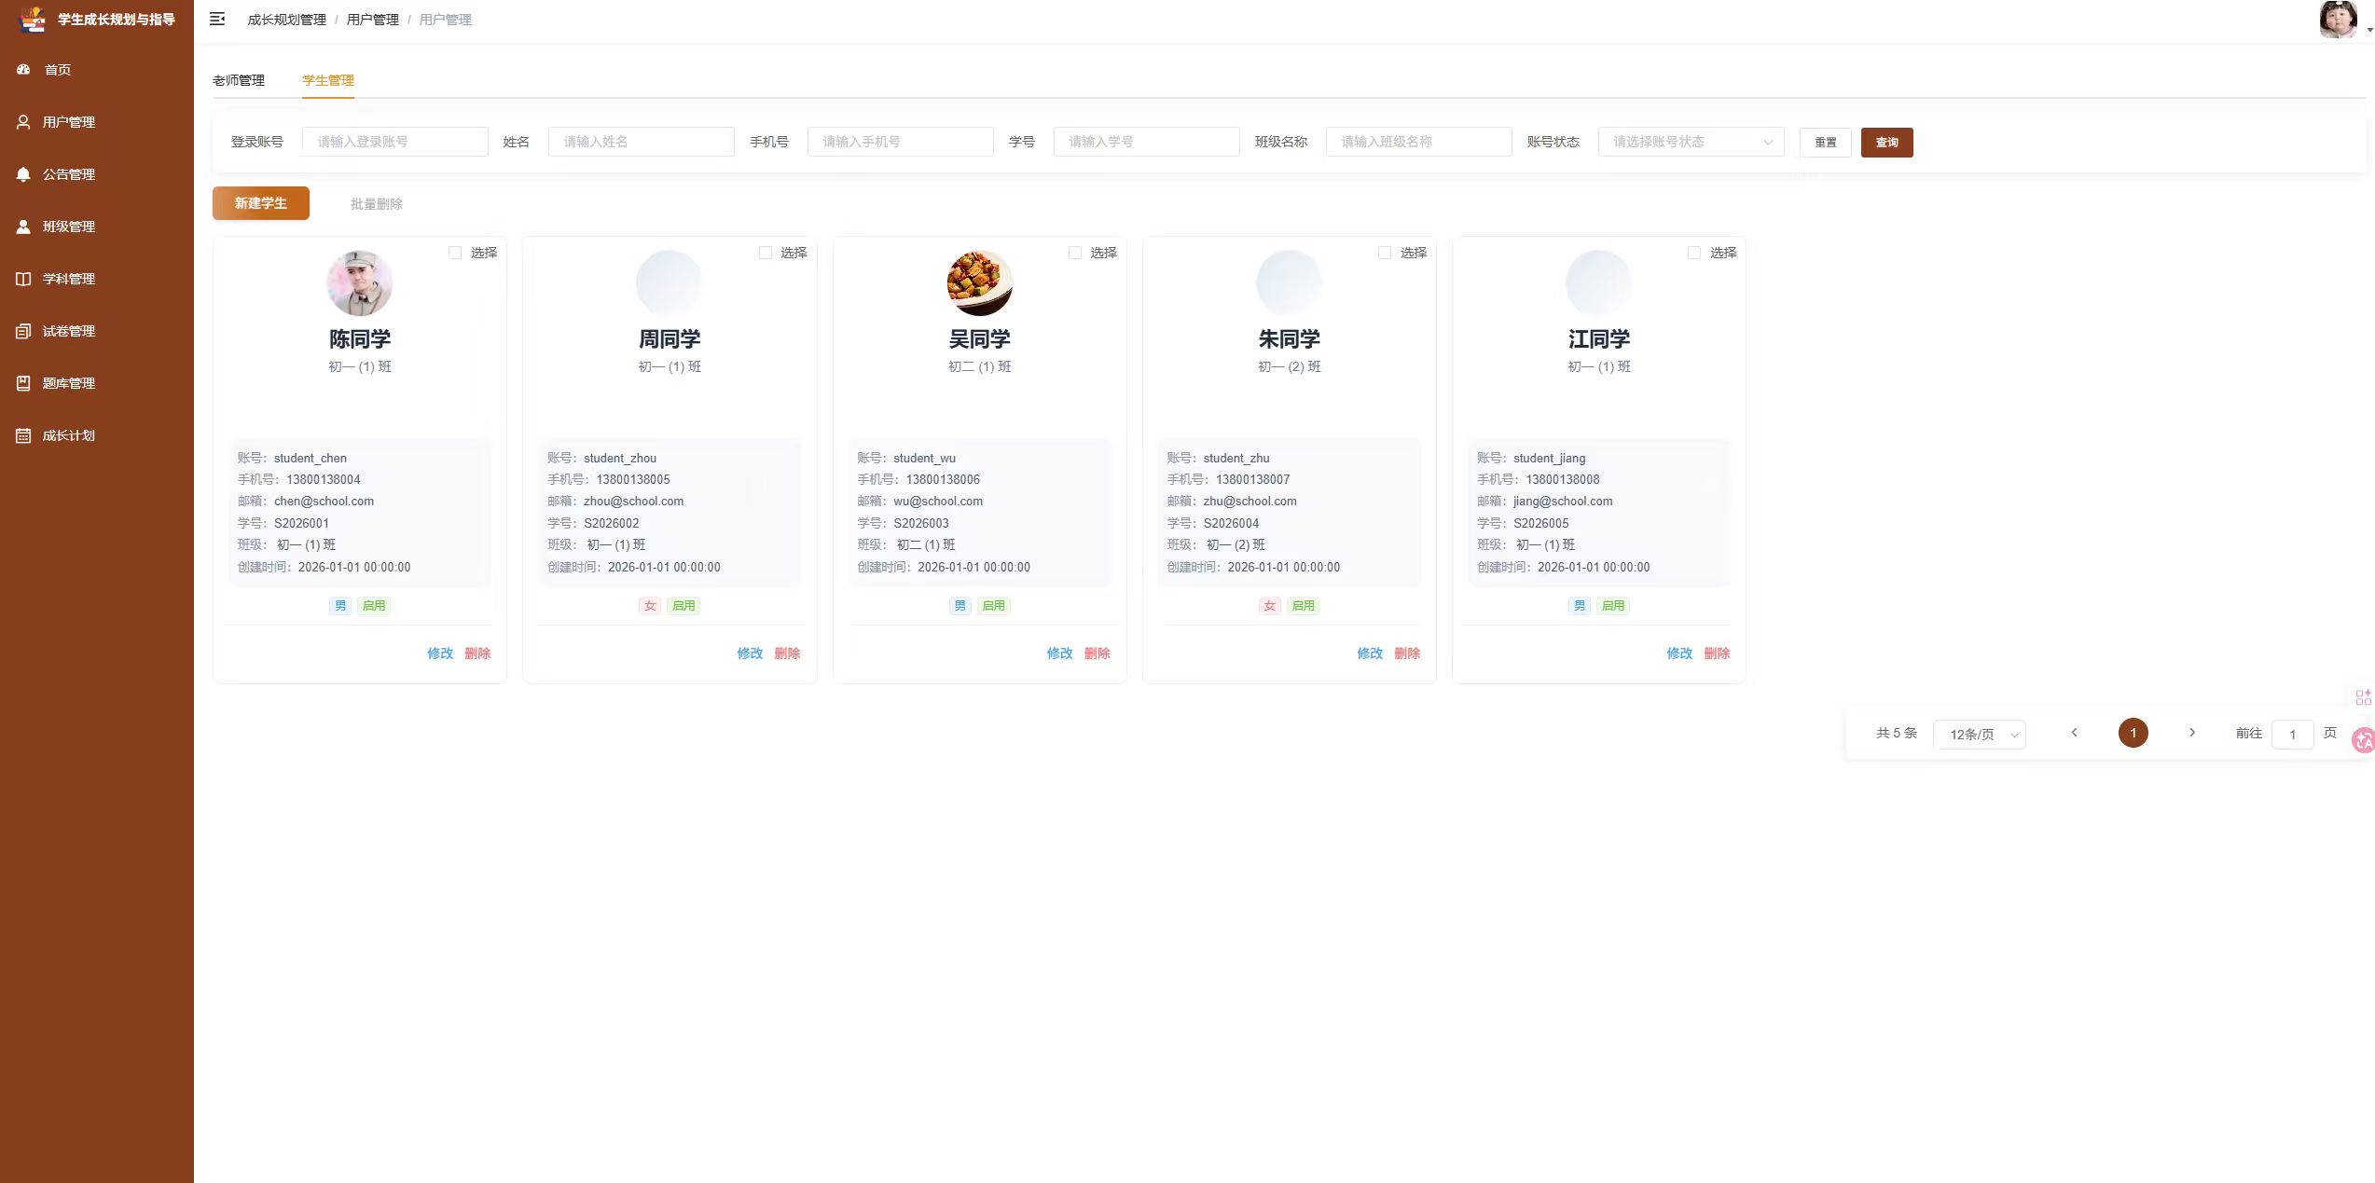
Task: Click the pink translate floating icon
Action: (2364, 740)
